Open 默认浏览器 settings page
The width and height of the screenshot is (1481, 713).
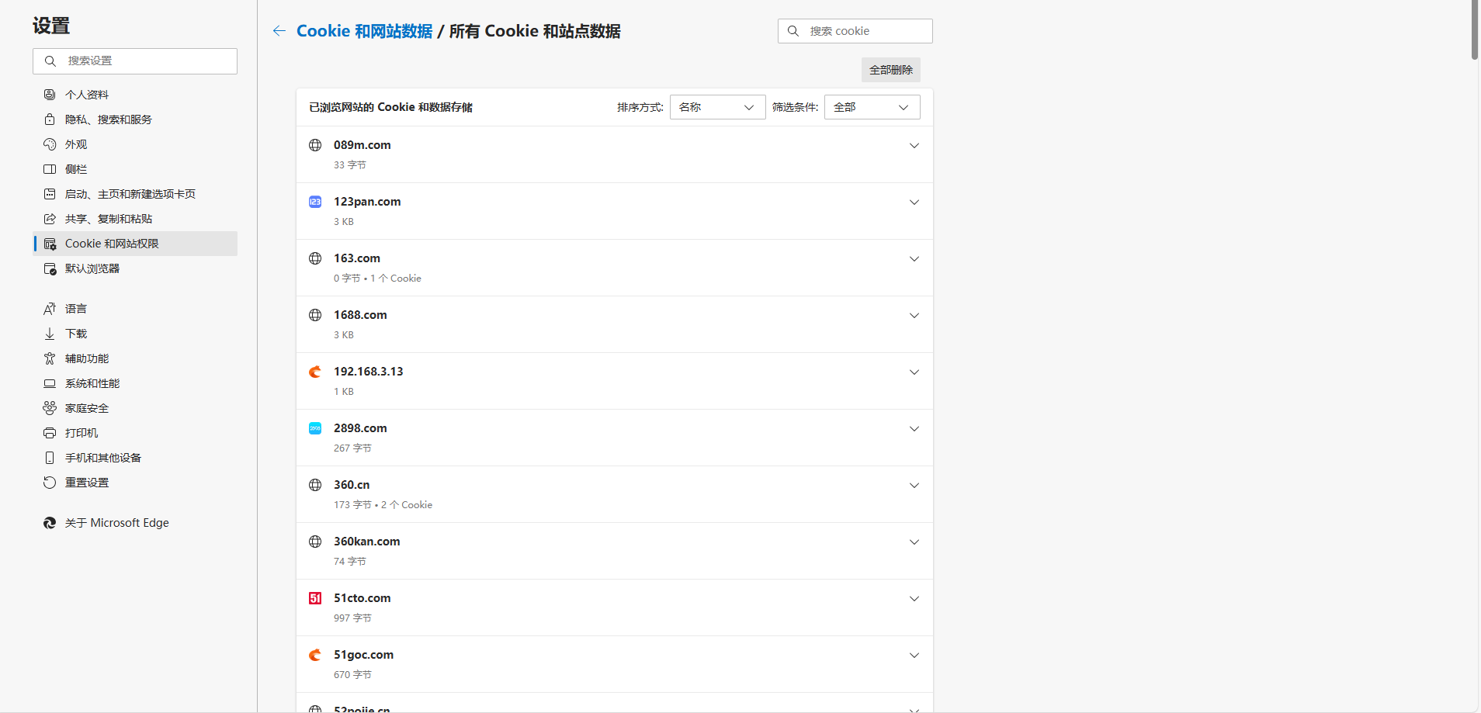coord(135,268)
